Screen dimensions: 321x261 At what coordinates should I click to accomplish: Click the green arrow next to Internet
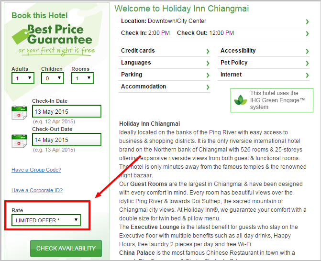tap(307, 75)
